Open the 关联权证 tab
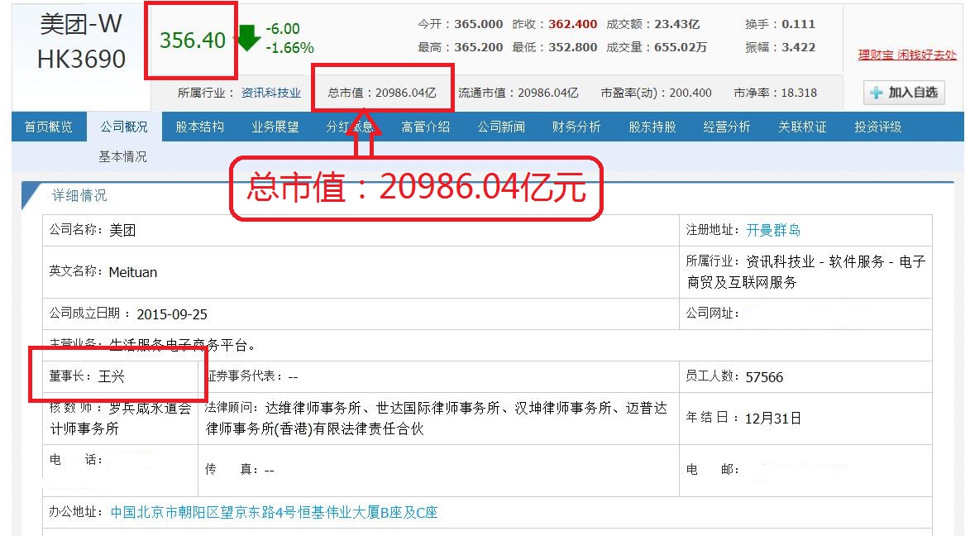970x536 pixels. coord(802,127)
